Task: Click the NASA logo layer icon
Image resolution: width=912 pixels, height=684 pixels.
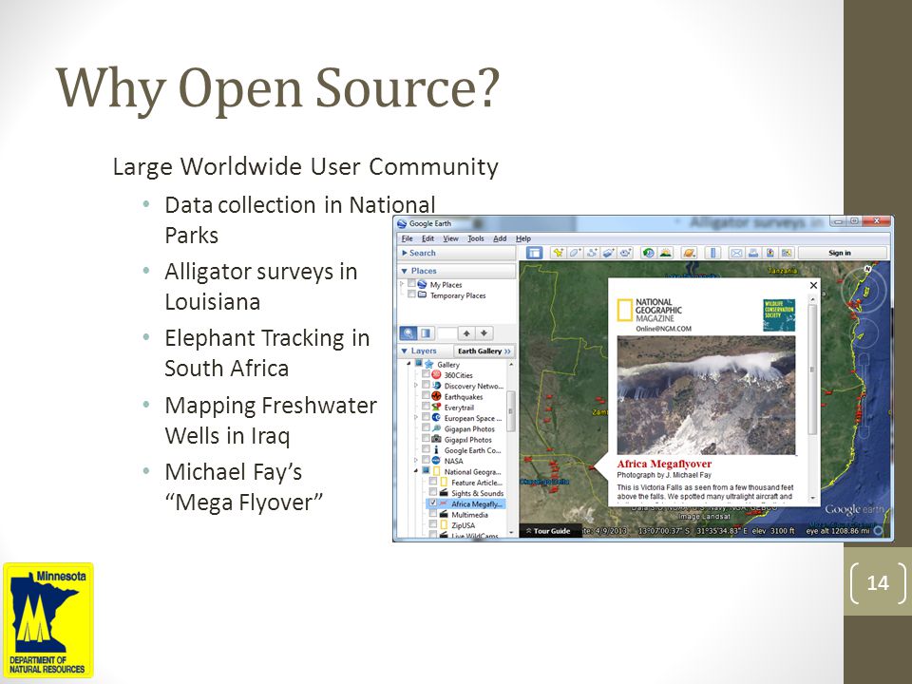Action: 436,460
